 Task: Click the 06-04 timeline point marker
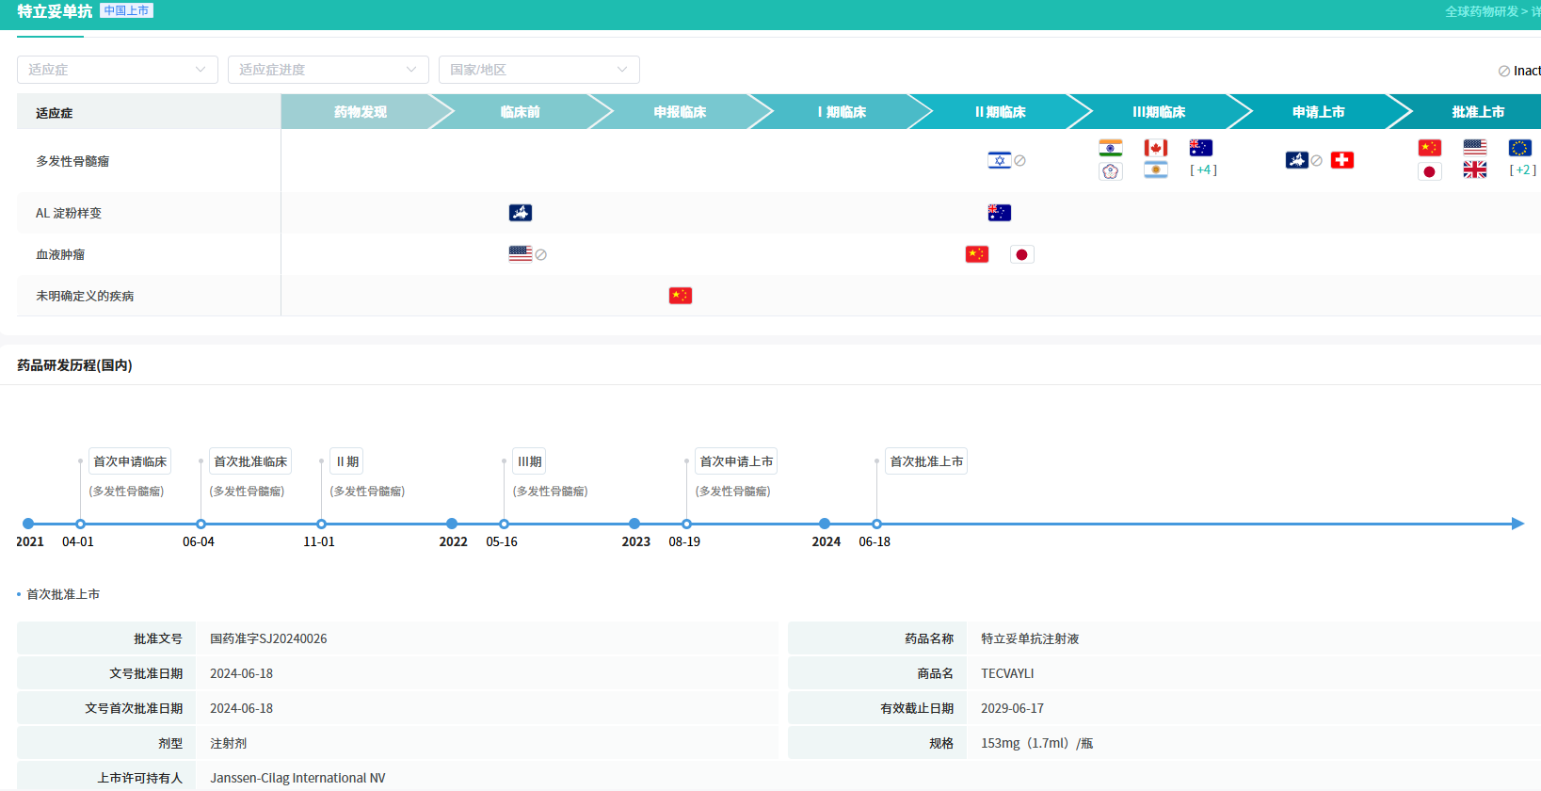coord(201,524)
